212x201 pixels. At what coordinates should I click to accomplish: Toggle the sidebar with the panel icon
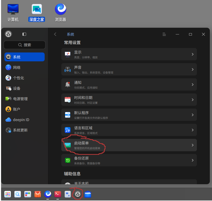click(24, 34)
